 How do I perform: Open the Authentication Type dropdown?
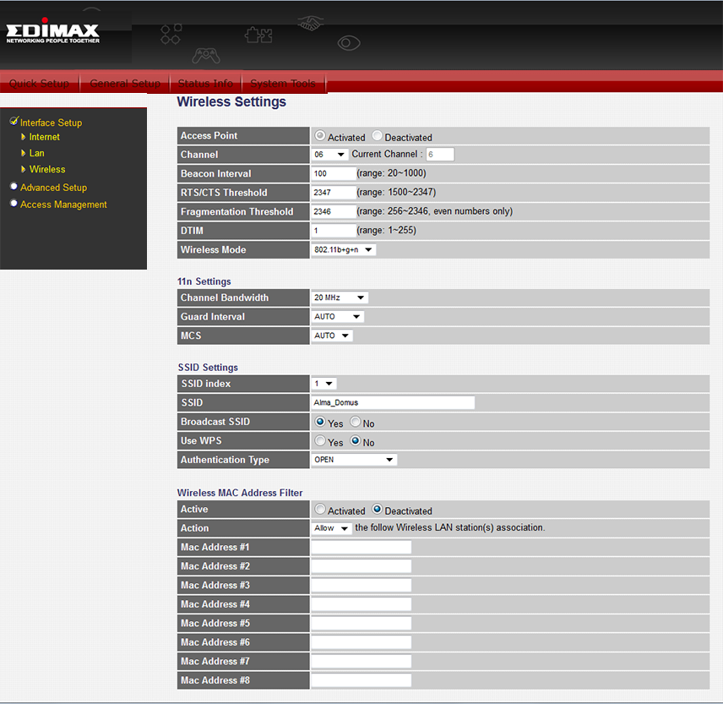click(x=354, y=460)
